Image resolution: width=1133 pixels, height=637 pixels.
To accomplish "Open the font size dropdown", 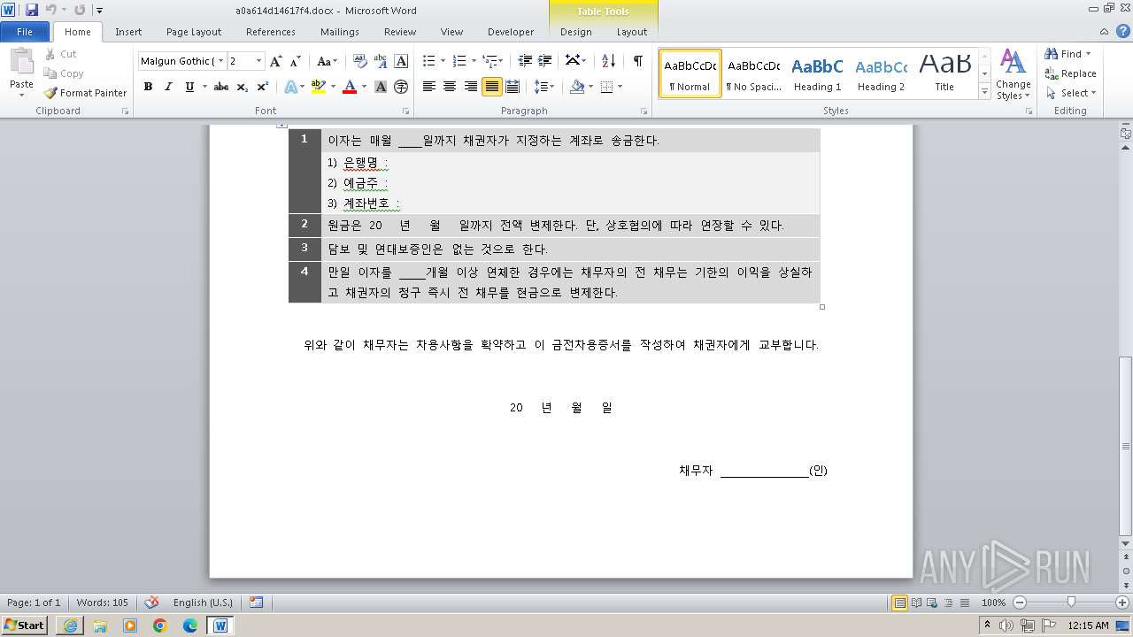I will [x=258, y=61].
